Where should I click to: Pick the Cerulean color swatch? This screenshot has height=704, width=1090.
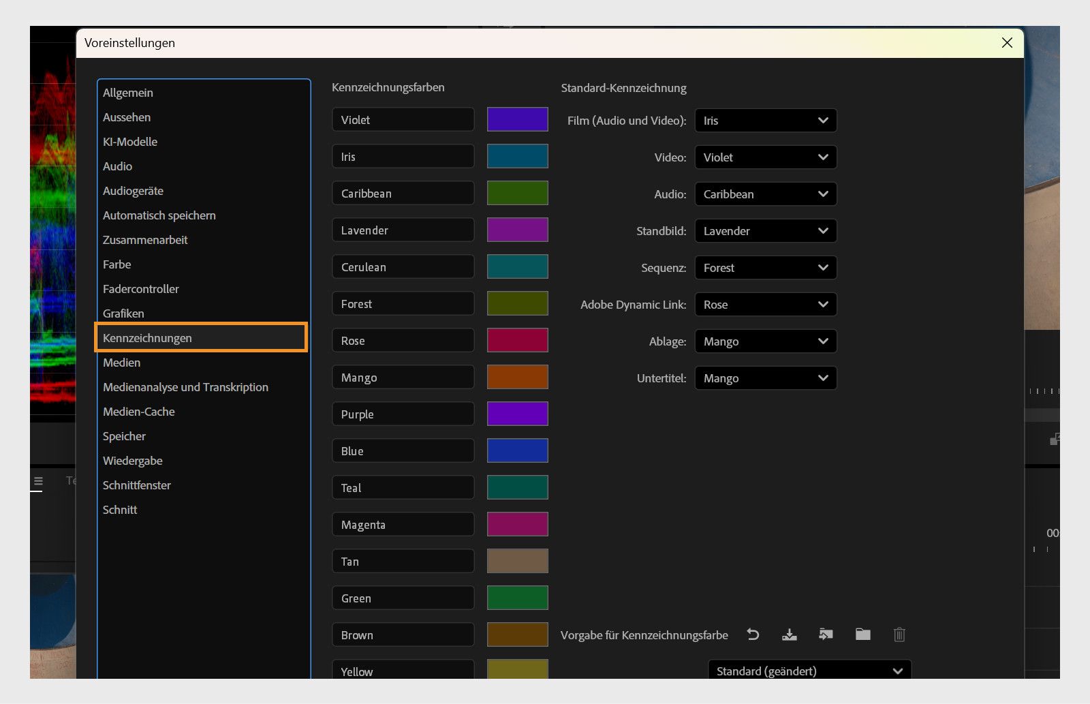tap(518, 266)
